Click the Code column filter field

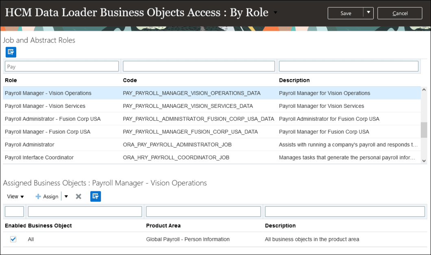click(x=198, y=66)
